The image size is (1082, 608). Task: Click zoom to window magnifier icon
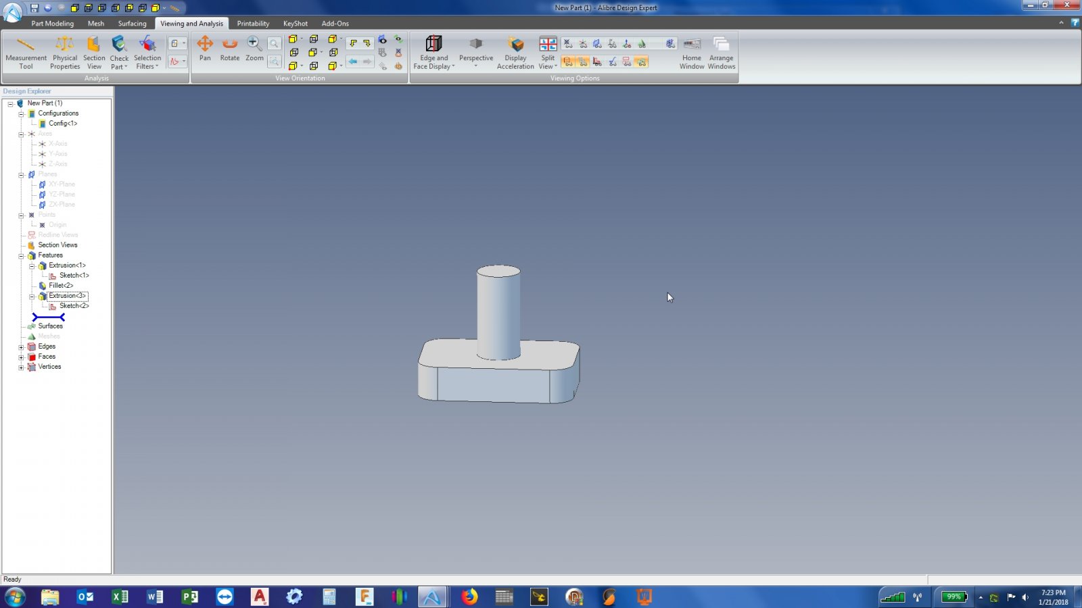point(274,61)
